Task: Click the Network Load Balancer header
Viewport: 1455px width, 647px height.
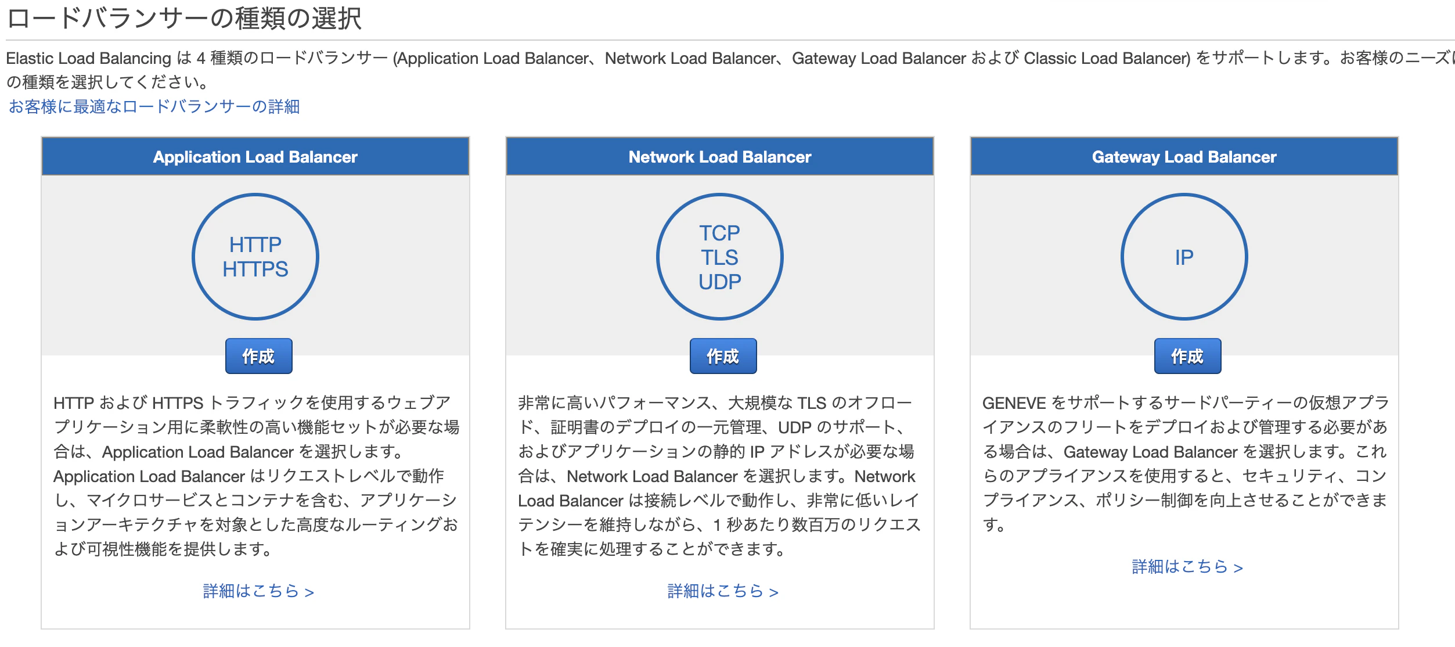Action: [x=720, y=157]
